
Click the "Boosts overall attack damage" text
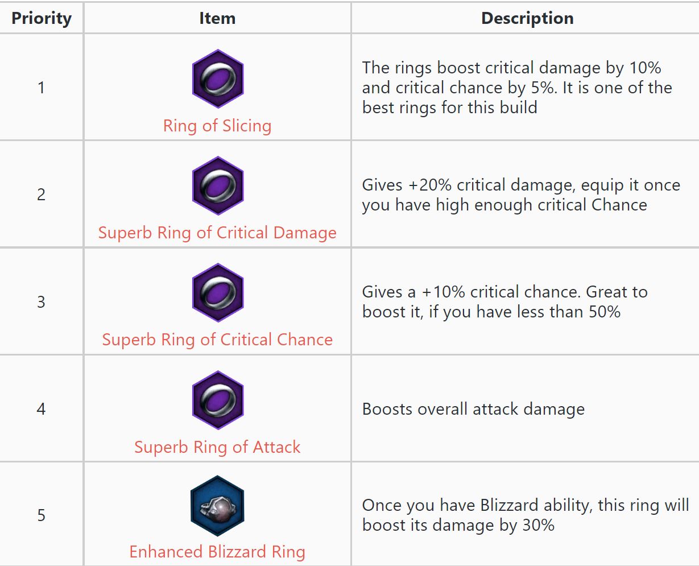tap(473, 409)
